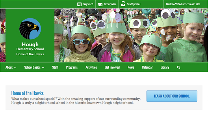208x115 pixels.
Task: Click the Learn About Our School button
Action: click(x=172, y=96)
